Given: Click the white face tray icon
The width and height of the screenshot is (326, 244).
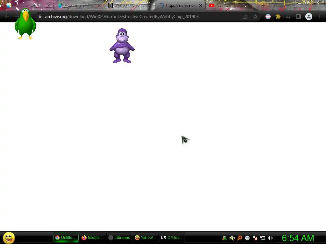Looking at the screenshot, I should (247, 238).
